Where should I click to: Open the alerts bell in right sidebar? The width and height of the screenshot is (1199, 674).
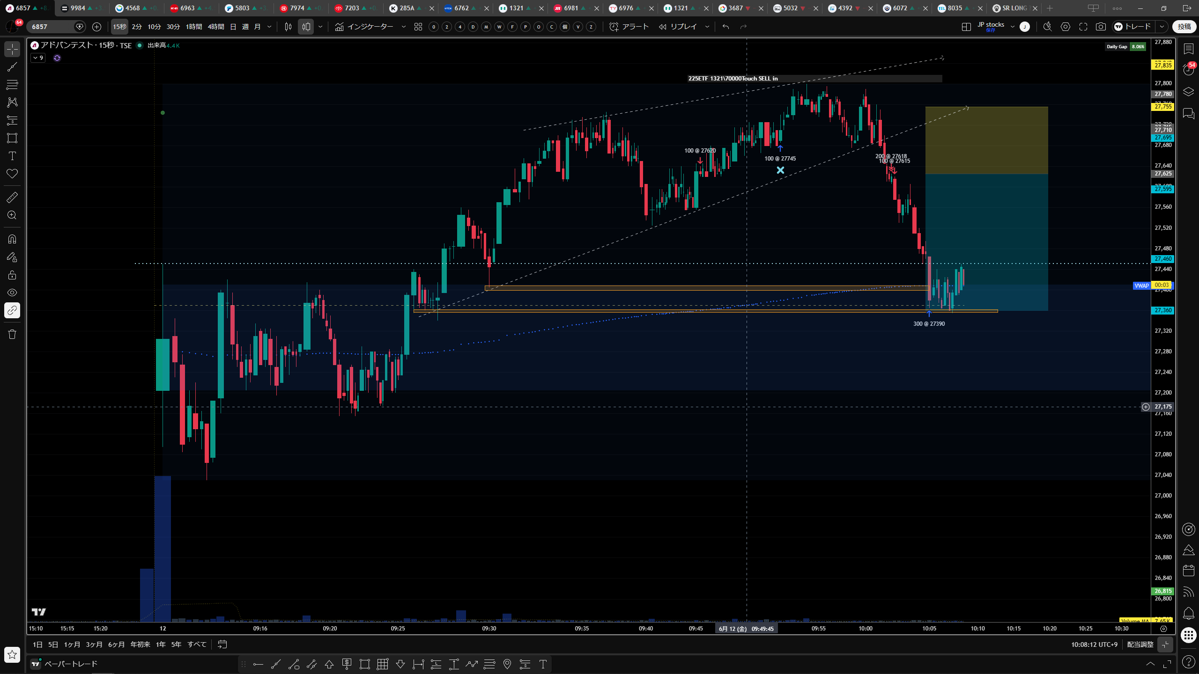1188,613
